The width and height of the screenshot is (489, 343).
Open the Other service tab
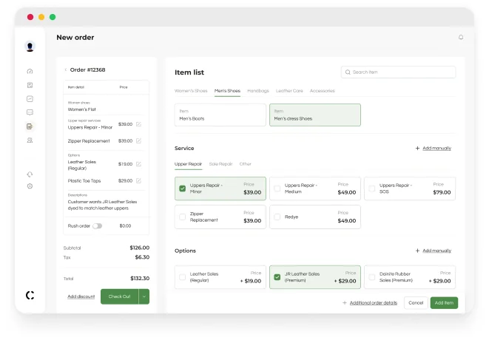coord(246,164)
